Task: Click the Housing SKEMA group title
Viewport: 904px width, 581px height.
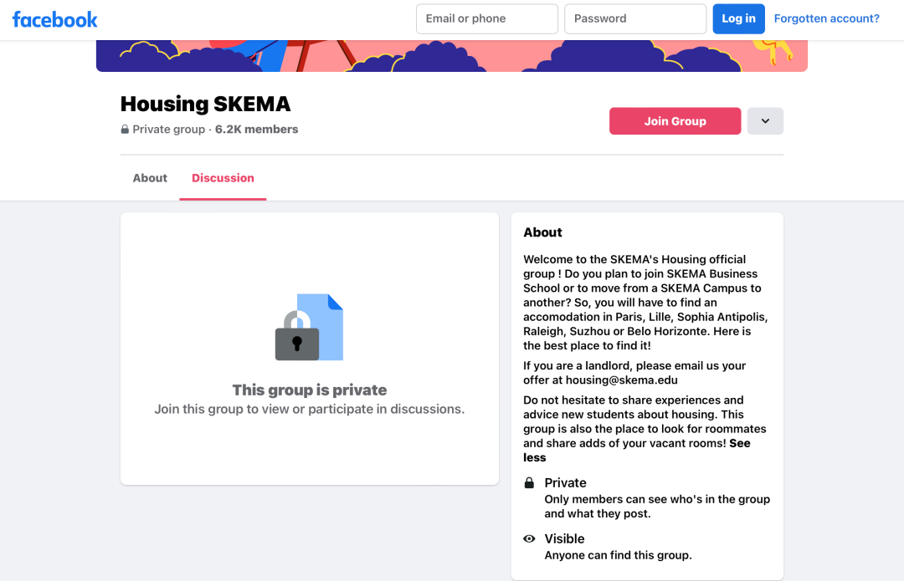Action: pos(205,104)
